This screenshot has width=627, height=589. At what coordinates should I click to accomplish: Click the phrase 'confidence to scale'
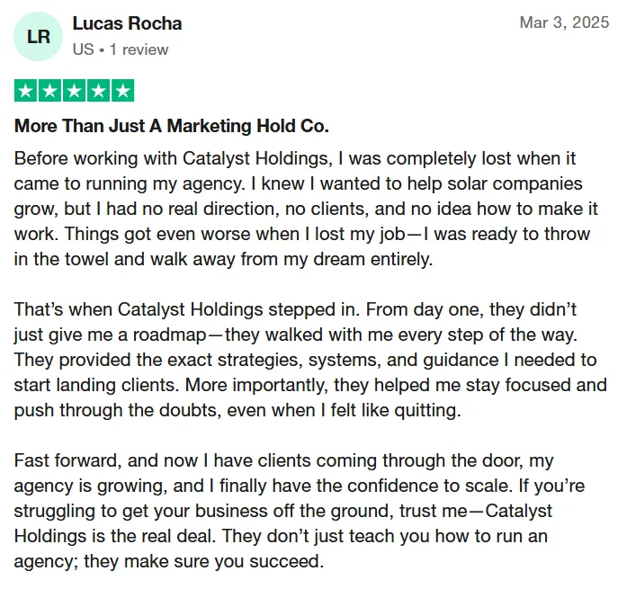(x=430, y=486)
